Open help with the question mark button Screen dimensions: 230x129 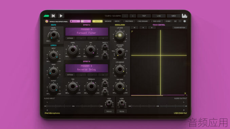pos(180,21)
